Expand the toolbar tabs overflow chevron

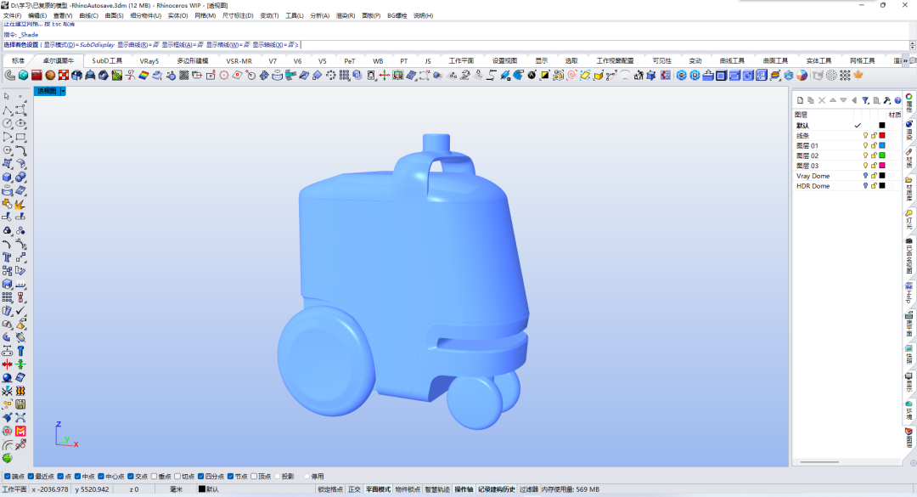(x=905, y=61)
